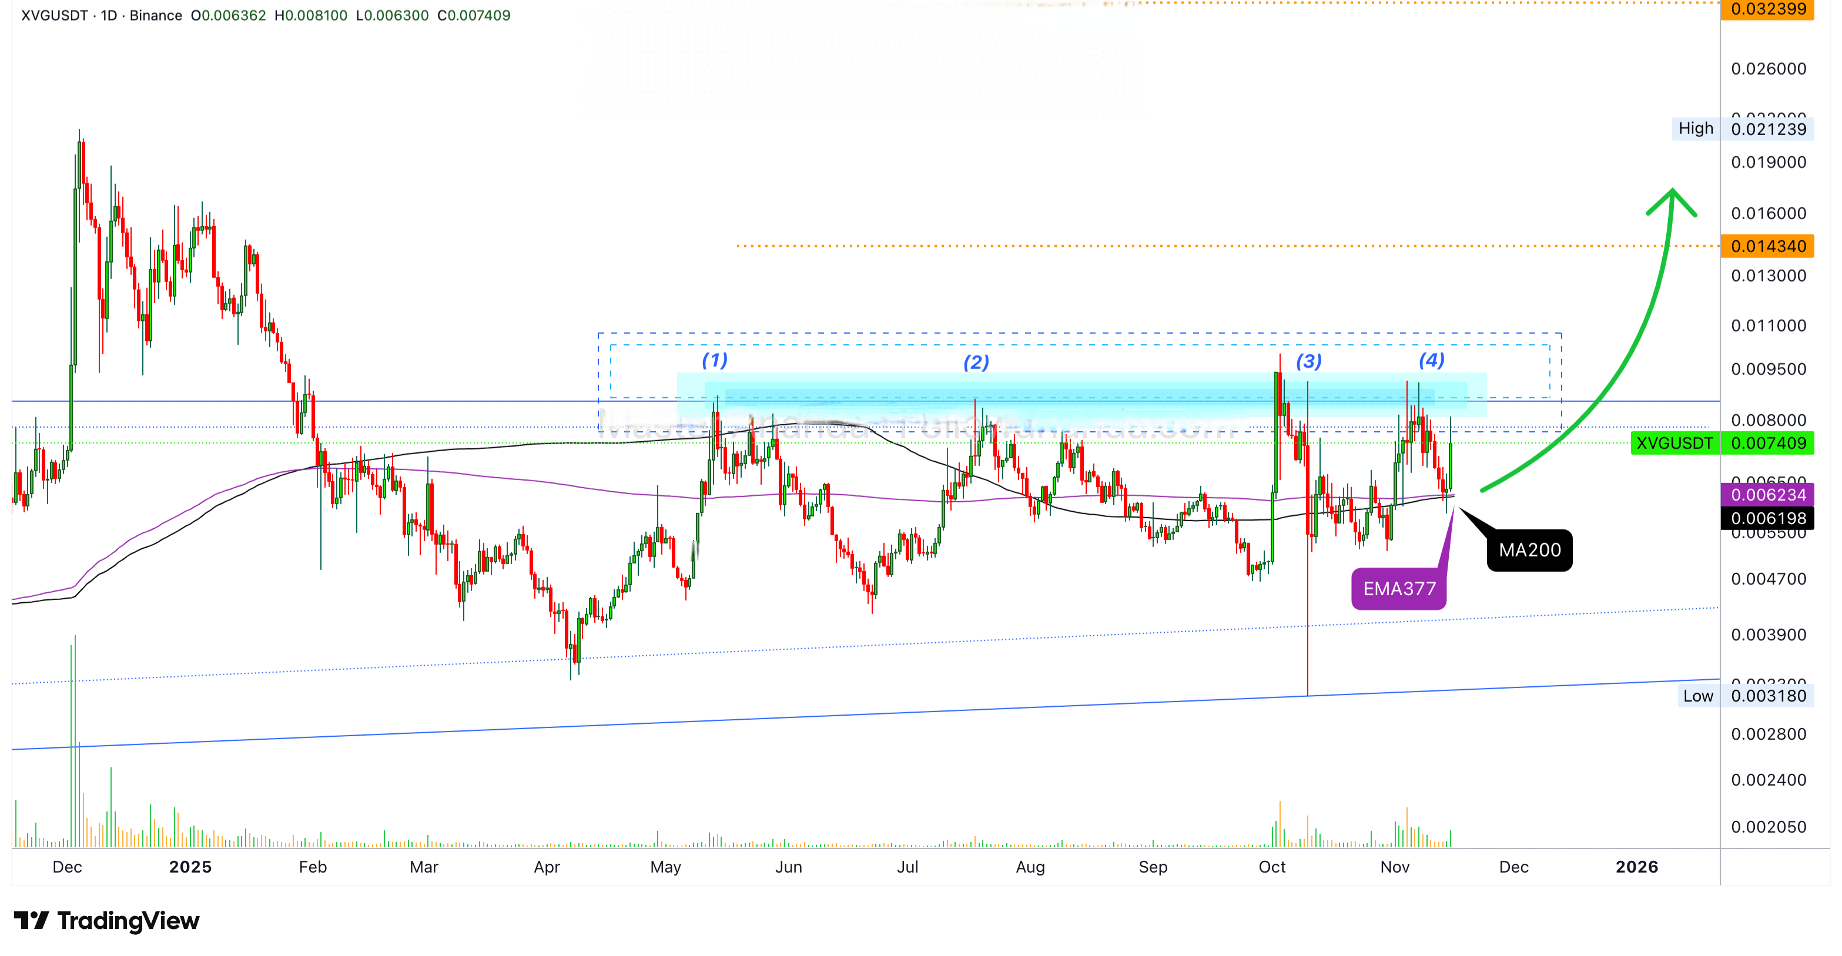This screenshot has height=956, width=1842.
Task: Click the green XVGUSDT 0.007409 price tag
Action: click(1721, 443)
